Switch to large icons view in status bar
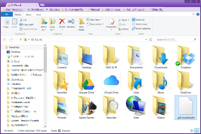 point(197,130)
